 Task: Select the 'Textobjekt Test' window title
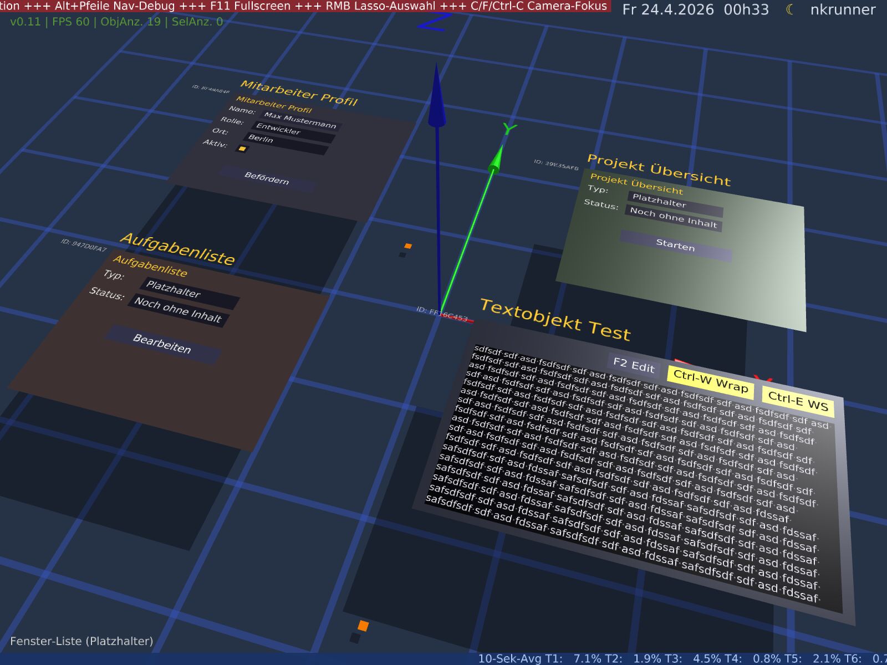point(555,320)
